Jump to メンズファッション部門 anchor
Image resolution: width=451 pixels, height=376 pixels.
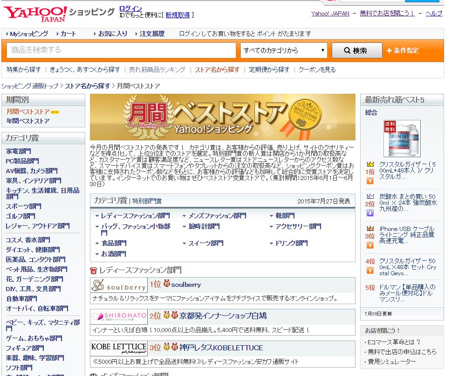click(217, 216)
